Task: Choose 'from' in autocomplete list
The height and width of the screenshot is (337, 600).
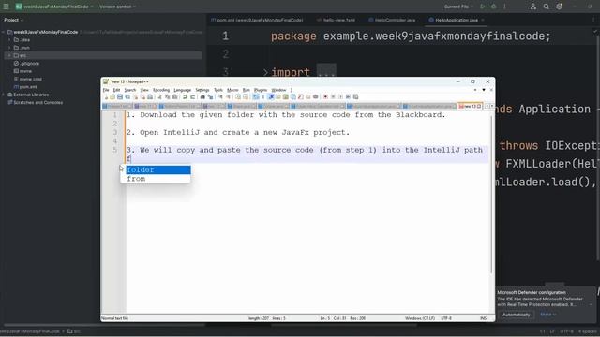Action: coord(158,179)
